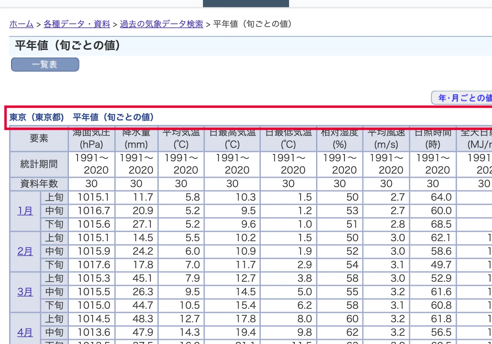Select the 5.8 mean temperature cell
The width and height of the screenshot is (492, 344).
coord(181,197)
